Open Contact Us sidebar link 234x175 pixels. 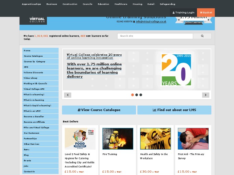pyautogui.click(x=40, y=172)
